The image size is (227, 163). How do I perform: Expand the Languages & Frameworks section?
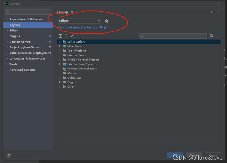click(x=7, y=58)
